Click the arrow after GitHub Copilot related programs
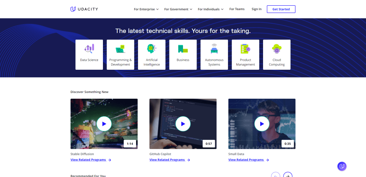 (189, 160)
